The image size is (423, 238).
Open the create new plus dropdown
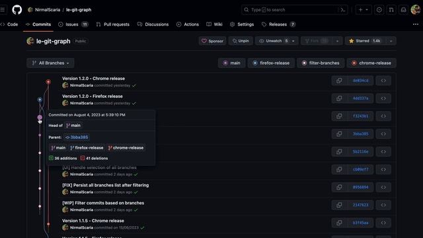pyautogui.click(x=364, y=10)
